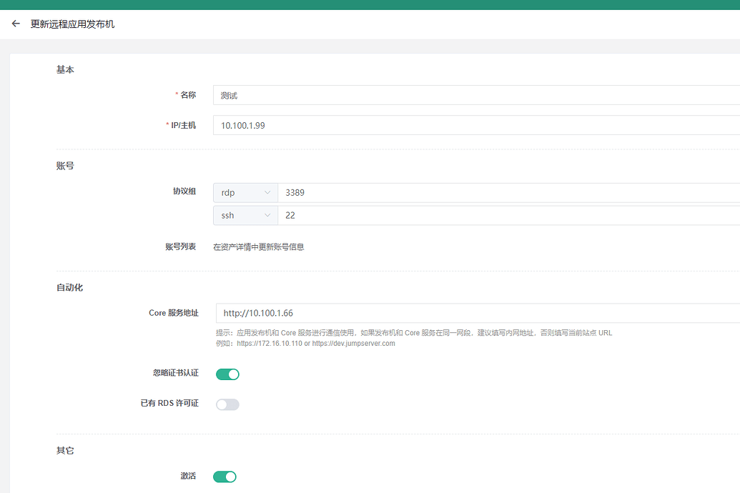740x493 pixels.
Task: Click the 在资产详情中更新账号信息 text
Action: coord(258,247)
